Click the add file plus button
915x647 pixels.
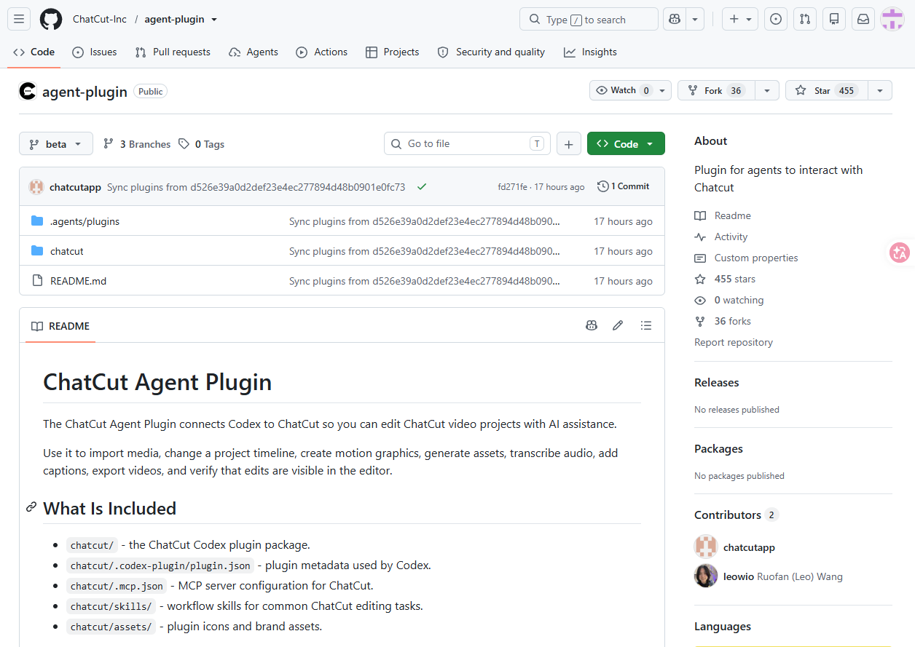point(569,144)
